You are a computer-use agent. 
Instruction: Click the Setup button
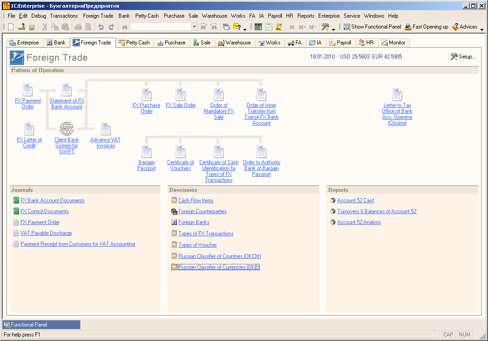[463, 57]
